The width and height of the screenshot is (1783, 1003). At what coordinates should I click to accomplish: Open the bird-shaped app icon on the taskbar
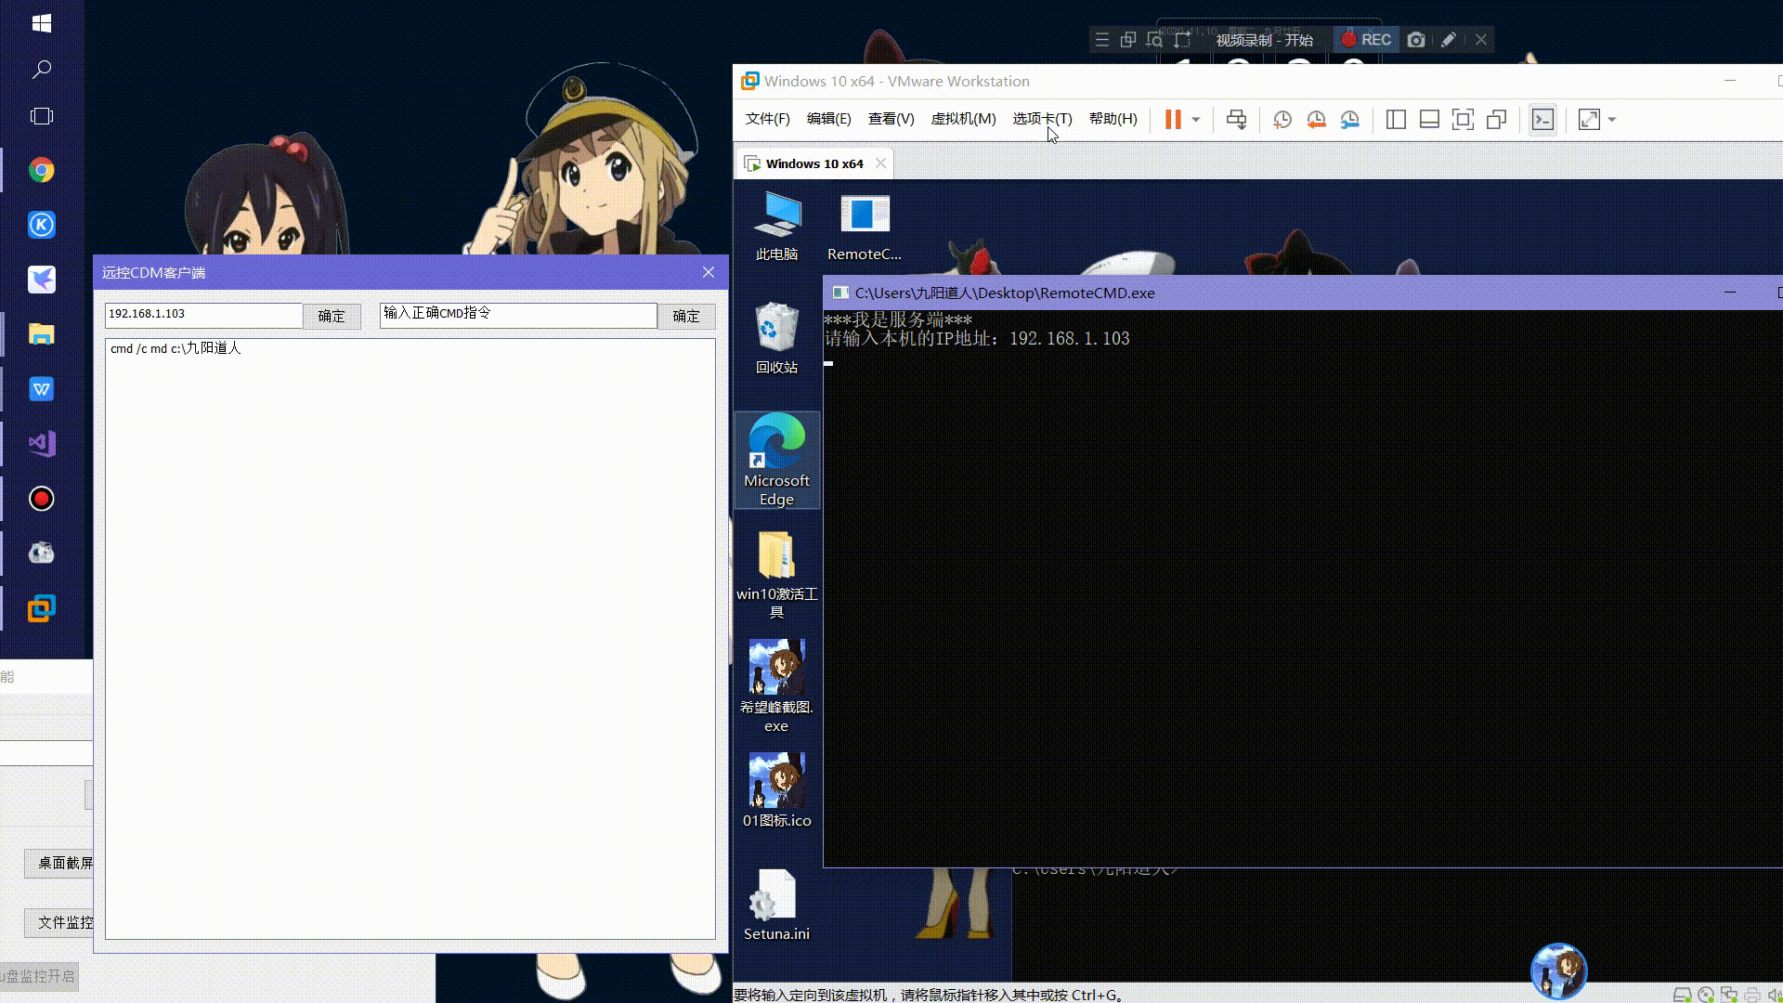(x=42, y=280)
